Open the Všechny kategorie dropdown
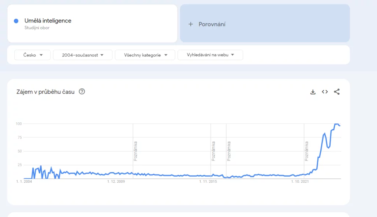The width and height of the screenshot is (377, 217). 145,55
